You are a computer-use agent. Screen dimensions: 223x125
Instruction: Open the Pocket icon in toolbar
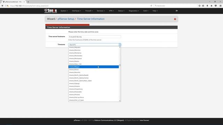tap(216, 6)
